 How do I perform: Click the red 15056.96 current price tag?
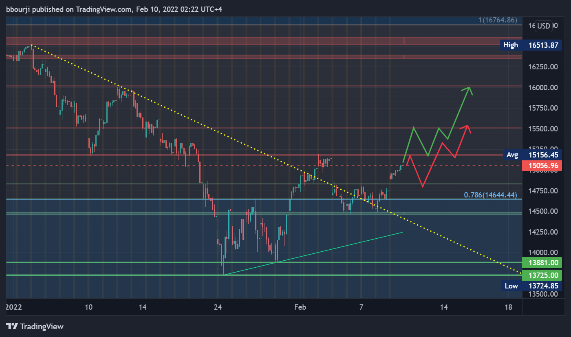point(542,166)
